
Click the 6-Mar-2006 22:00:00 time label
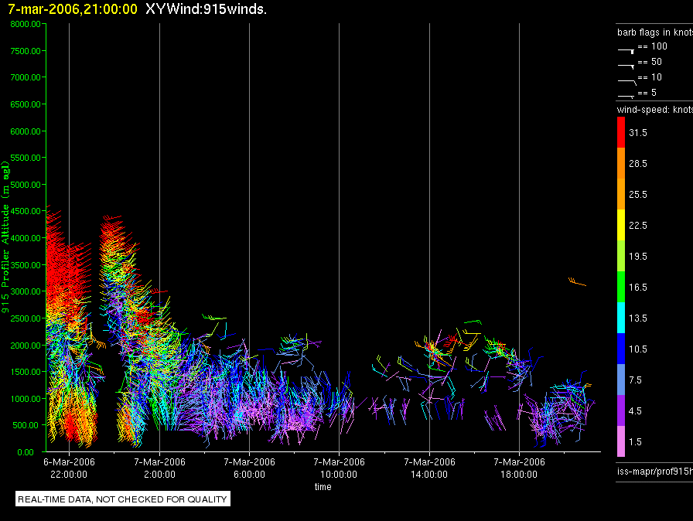(69, 468)
